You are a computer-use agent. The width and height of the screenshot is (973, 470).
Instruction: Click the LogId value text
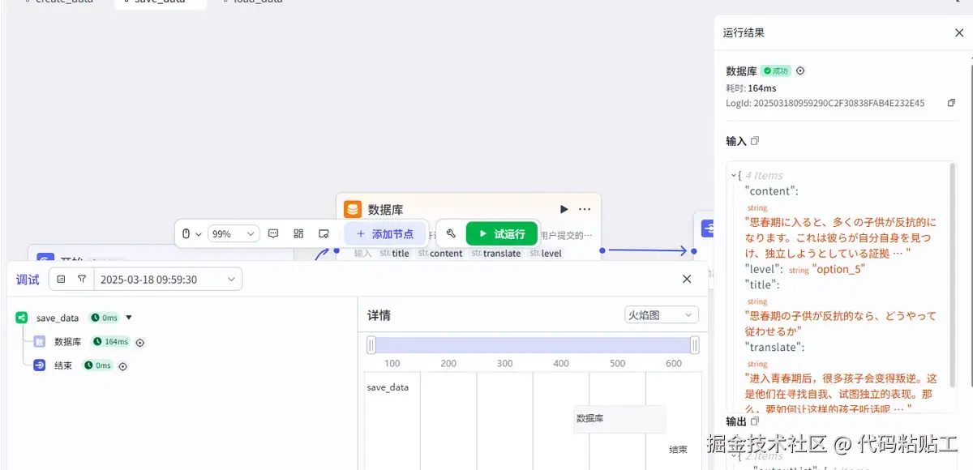pyautogui.click(x=839, y=103)
